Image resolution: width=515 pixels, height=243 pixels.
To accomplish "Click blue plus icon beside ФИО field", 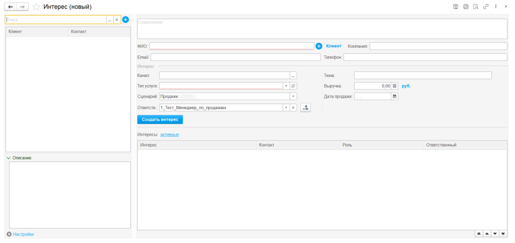I will tap(319, 46).
